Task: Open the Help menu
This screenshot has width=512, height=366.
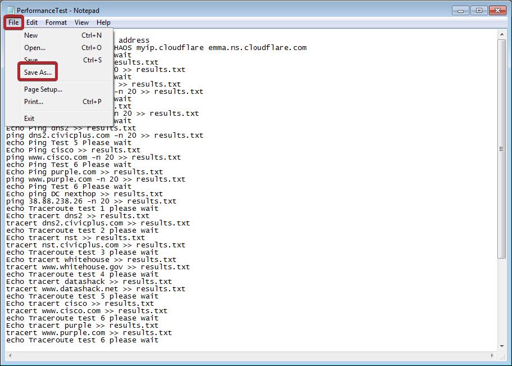Action: (x=103, y=22)
